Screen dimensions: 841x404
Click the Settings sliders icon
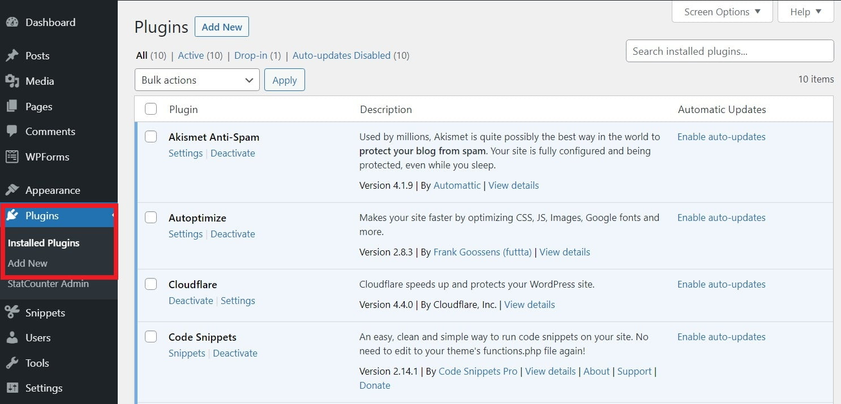coord(12,388)
